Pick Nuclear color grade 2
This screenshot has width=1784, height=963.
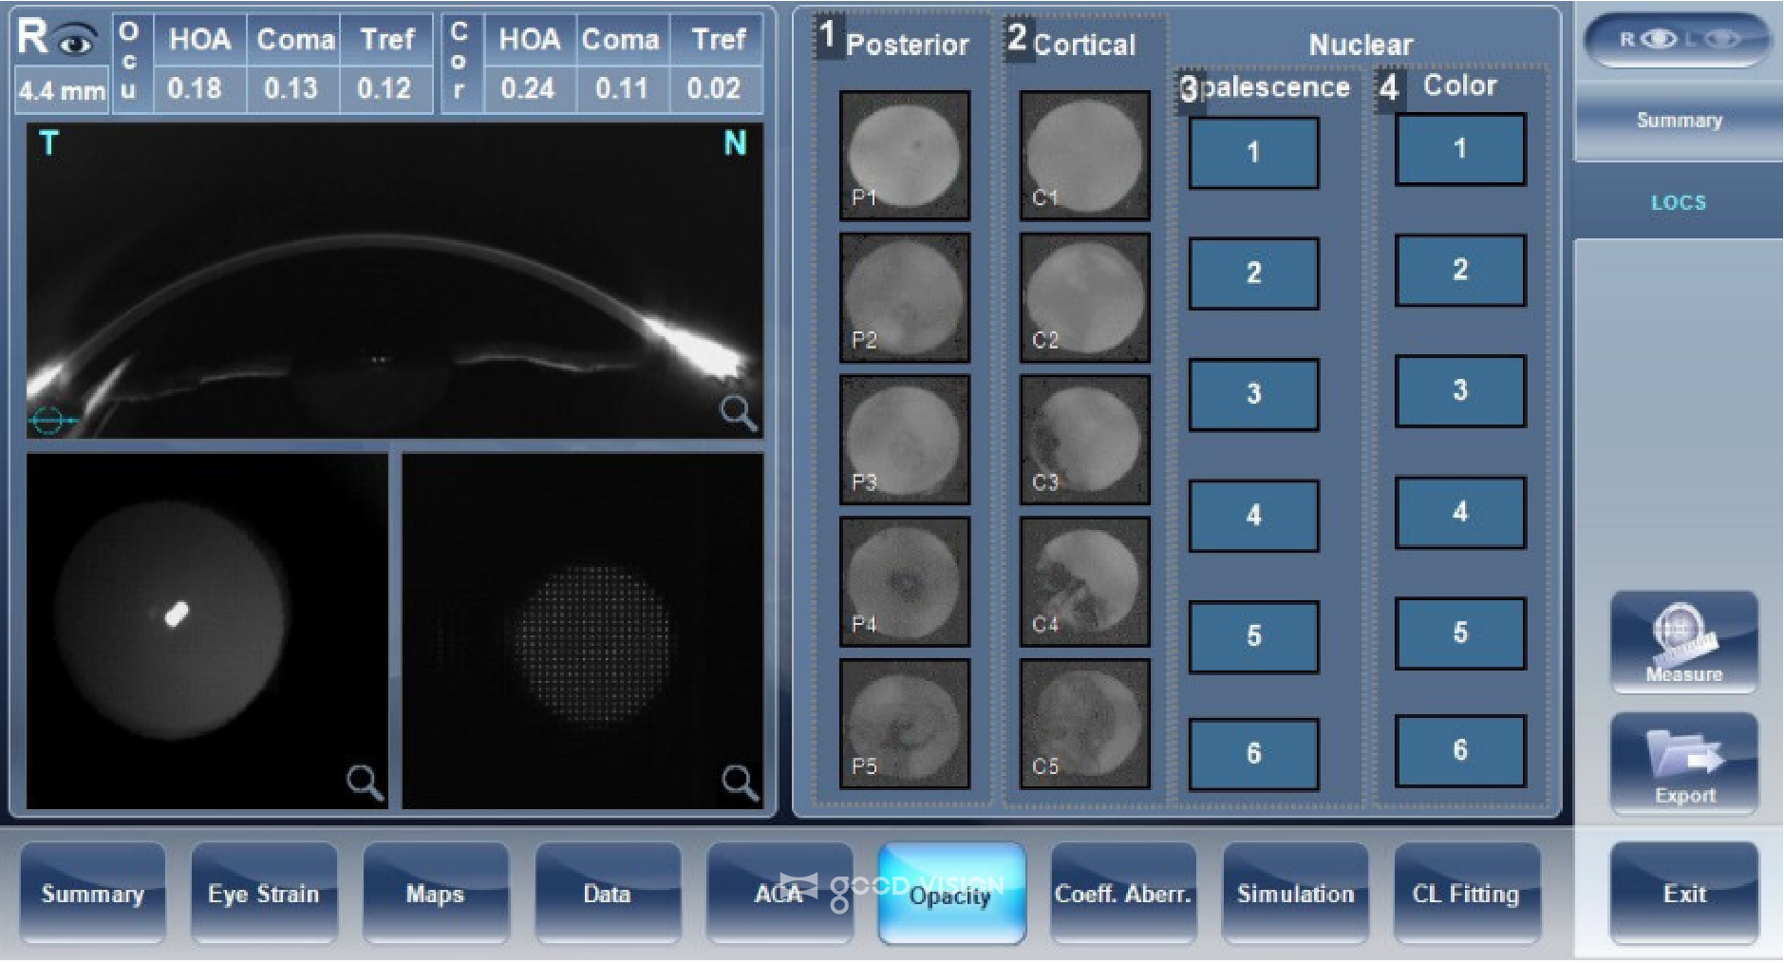(1459, 271)
